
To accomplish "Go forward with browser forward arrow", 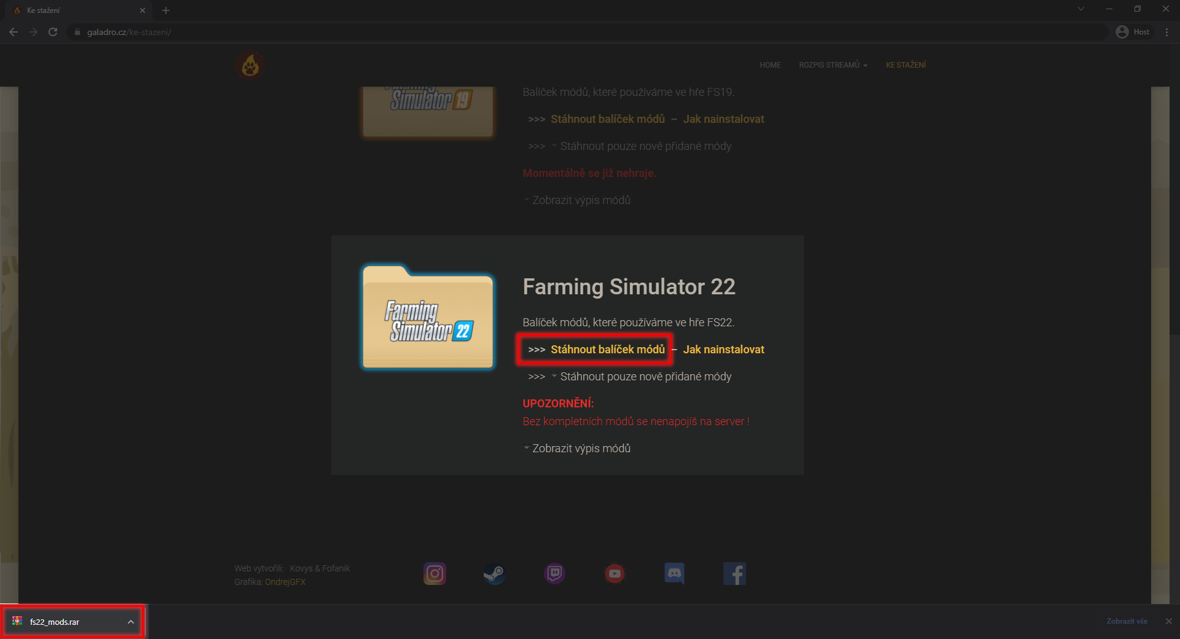I will 33,32.
